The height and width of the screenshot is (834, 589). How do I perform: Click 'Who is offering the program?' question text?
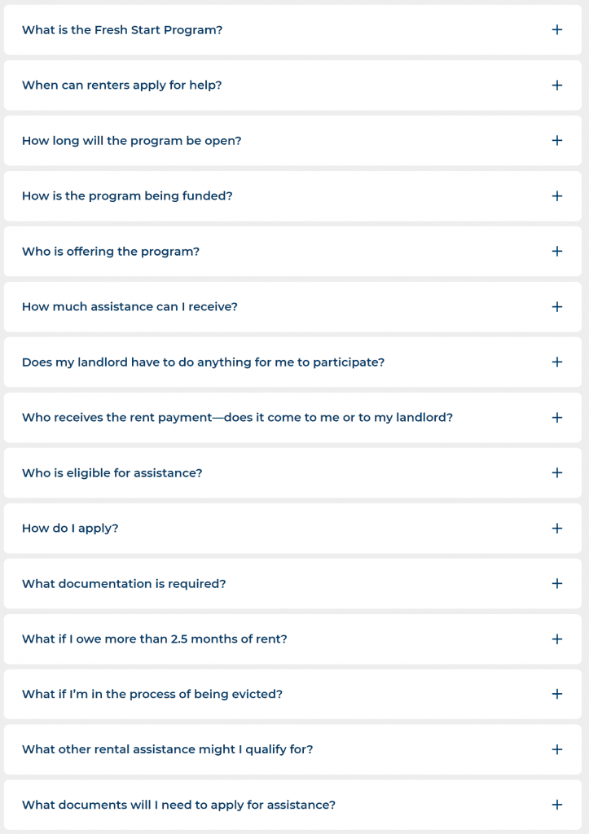[x=111, y=252]
